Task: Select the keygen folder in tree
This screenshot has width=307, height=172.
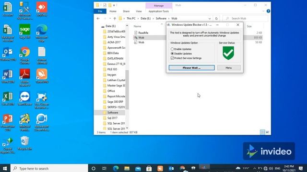Action: 112,75
